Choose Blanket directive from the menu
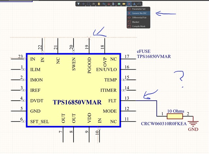The height and width of the screenshot is (154, 209). coord(138,22)
